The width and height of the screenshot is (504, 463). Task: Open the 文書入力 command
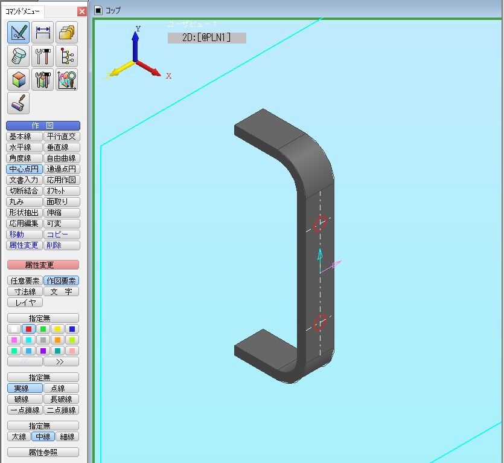(x=24, y=180)
